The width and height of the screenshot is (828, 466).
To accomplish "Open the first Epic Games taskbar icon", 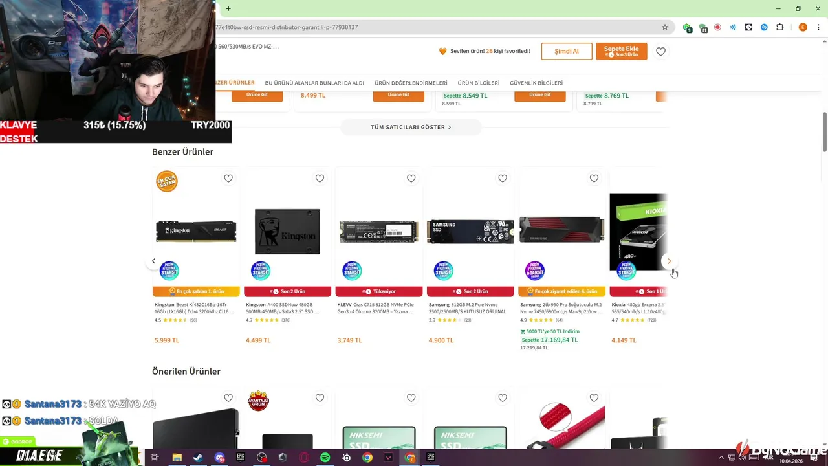I will pos(241,458).
